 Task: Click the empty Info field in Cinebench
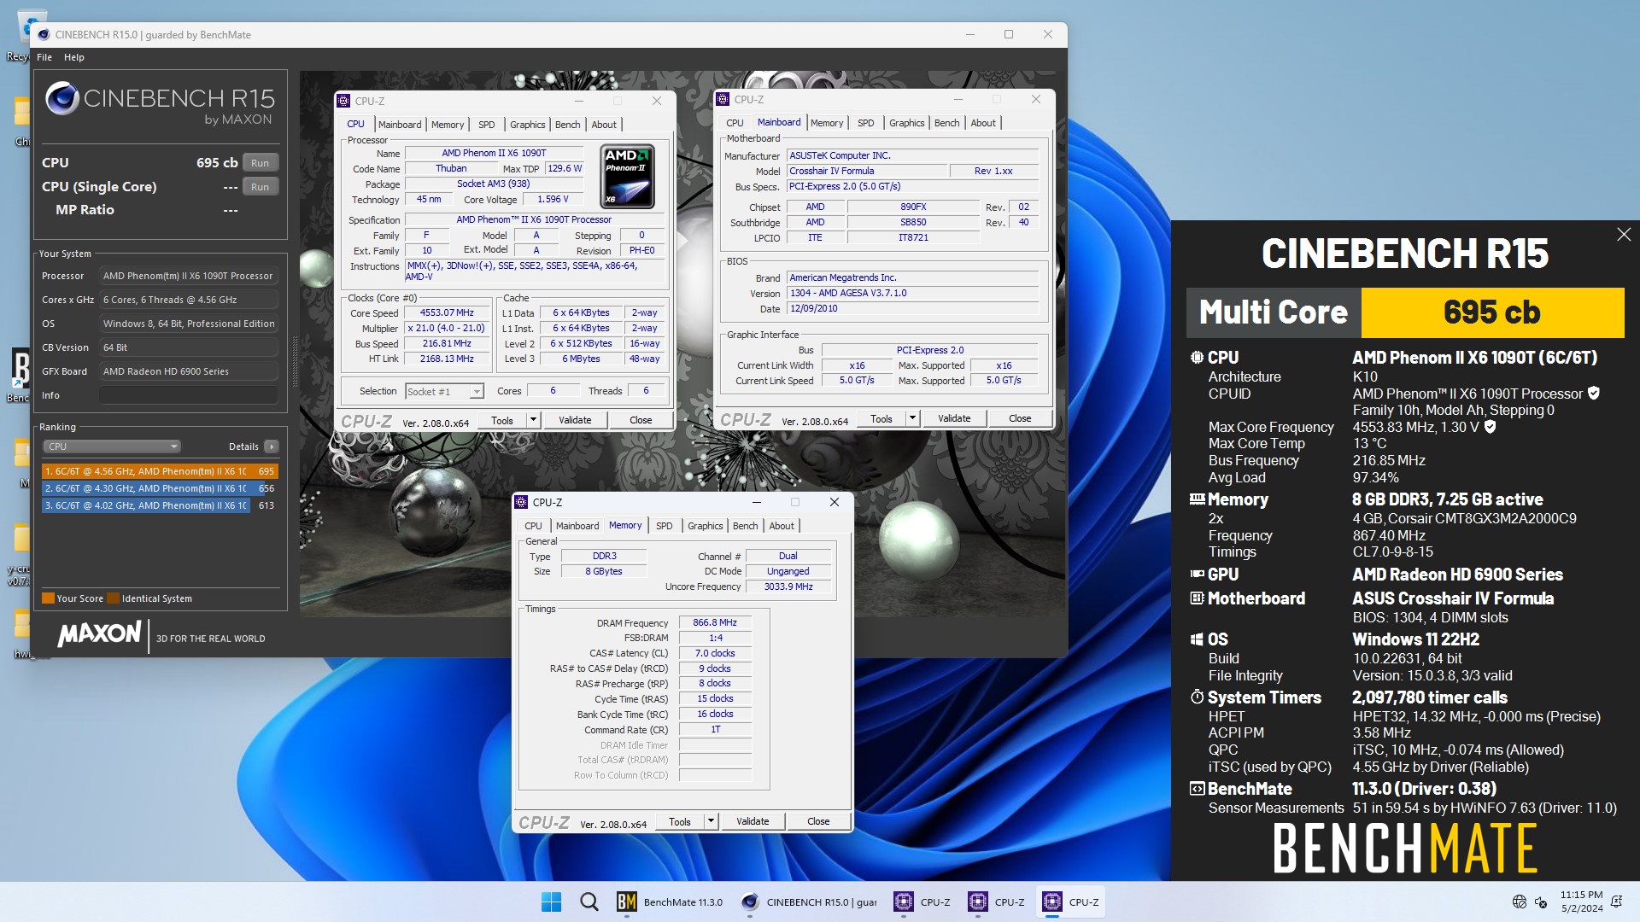(188, 395)
